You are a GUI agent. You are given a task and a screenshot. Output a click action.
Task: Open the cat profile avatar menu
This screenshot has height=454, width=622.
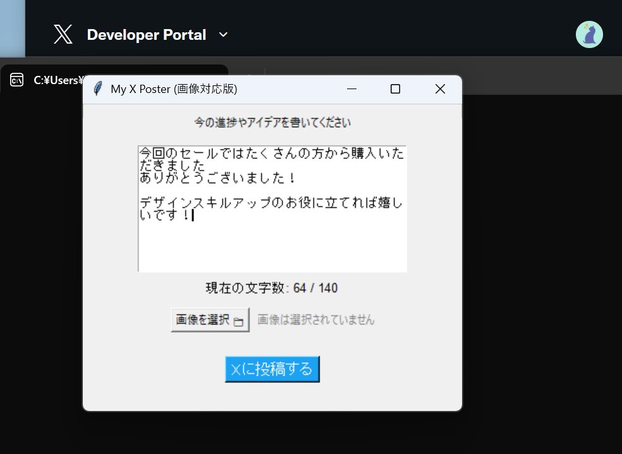[x=589, y=35]
